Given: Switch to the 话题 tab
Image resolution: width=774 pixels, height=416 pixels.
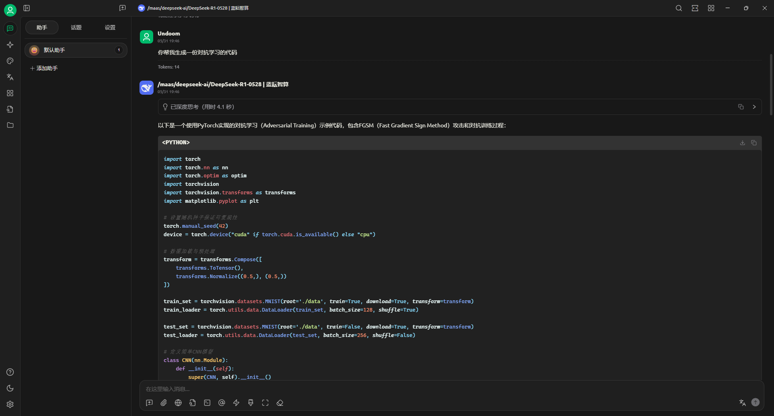Looking at the screenshot, I should [76, 27].
